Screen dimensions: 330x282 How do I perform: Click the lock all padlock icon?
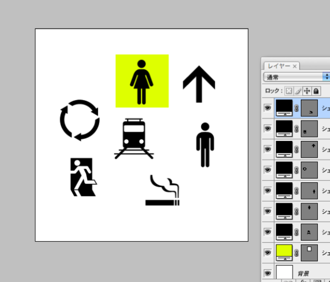click(316, 91)
